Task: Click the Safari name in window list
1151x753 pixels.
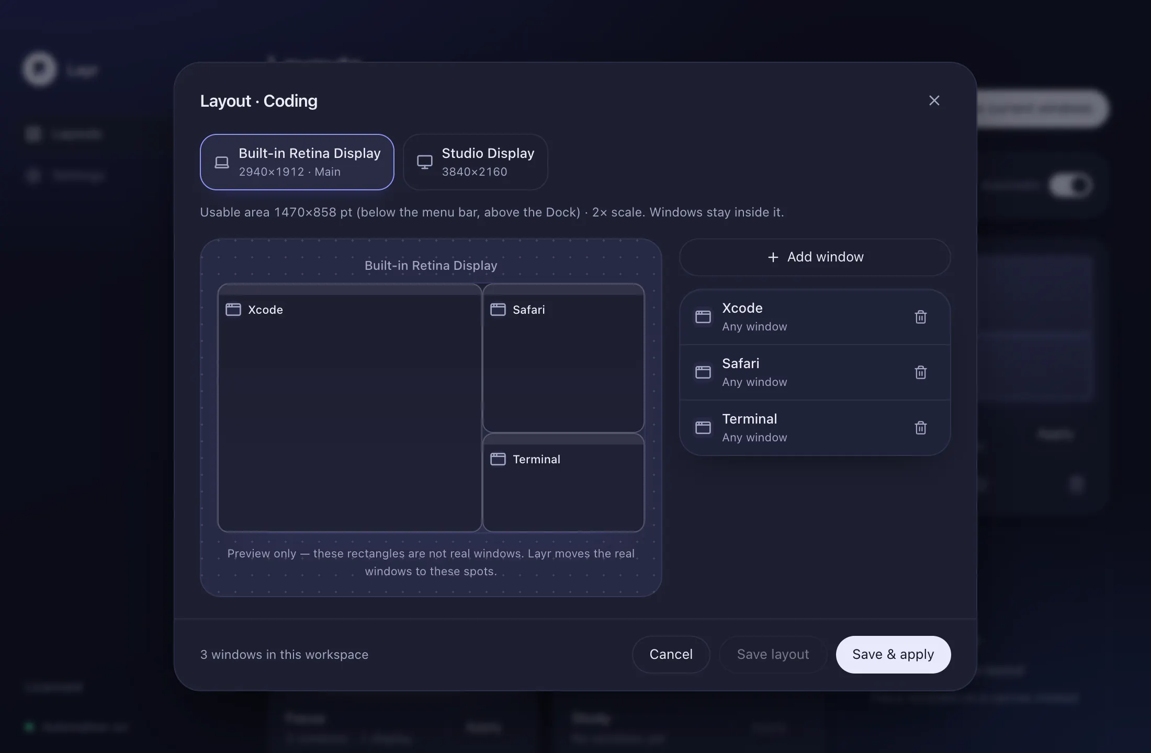Action: (740, 363)
